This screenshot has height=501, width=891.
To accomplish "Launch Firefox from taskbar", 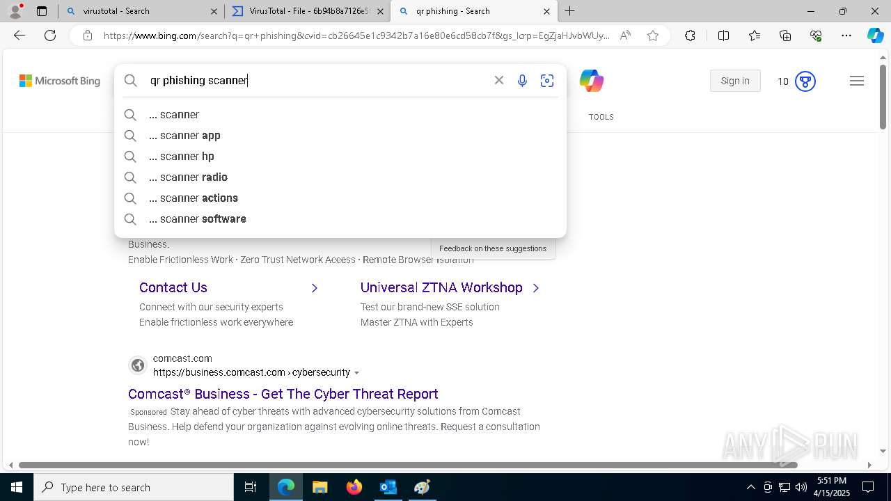I will tap(354, 487).
